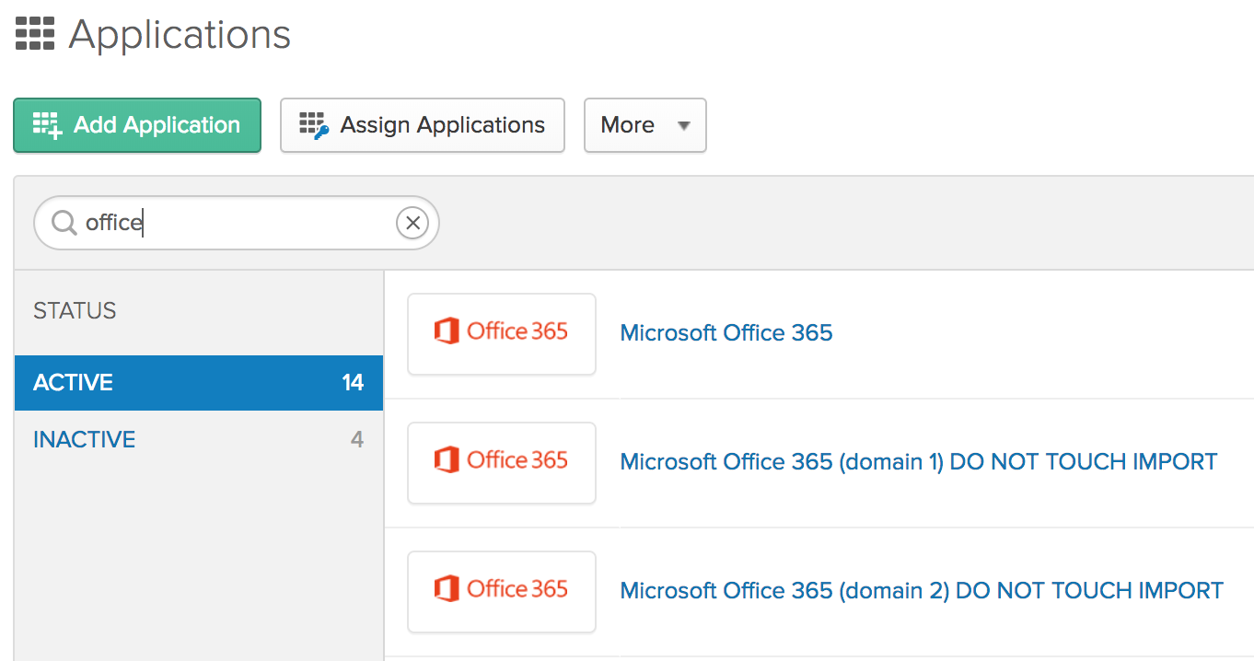Clear the search field with the X icon
This screenshot has height=661, width=1254.
412,223
